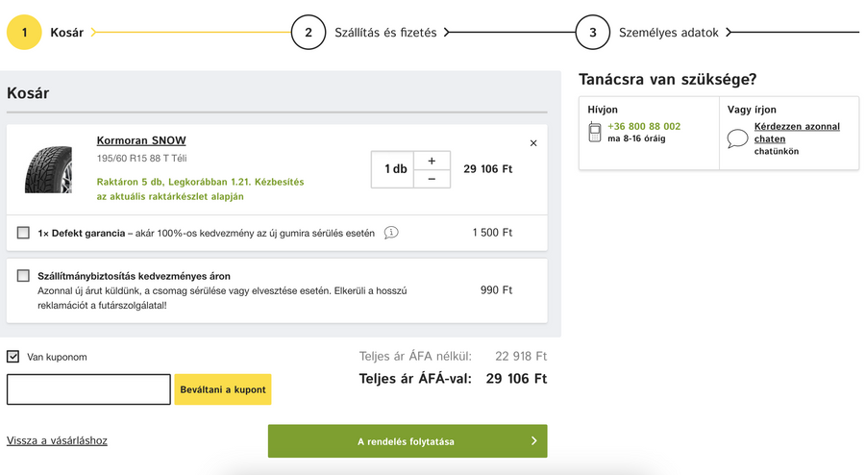Click the Kérdezzen azonnal chaten link
Screen dimensions: 865x475
click(797, 133)
